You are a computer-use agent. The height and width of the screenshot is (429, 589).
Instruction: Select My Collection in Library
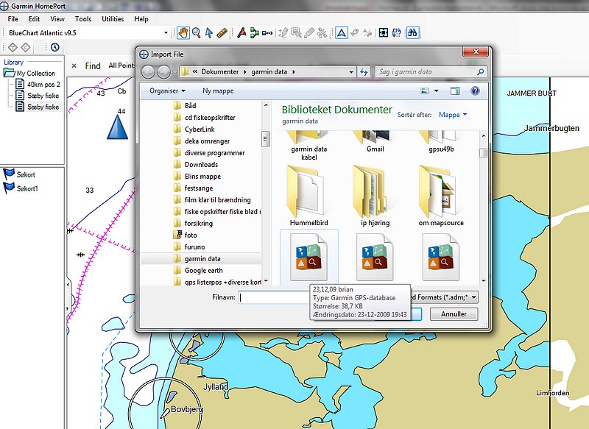click(35, 74)
